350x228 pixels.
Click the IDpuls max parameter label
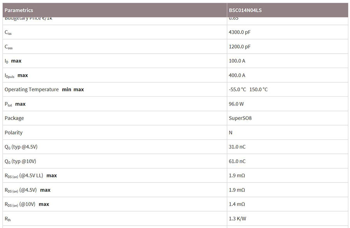(16, 75)
